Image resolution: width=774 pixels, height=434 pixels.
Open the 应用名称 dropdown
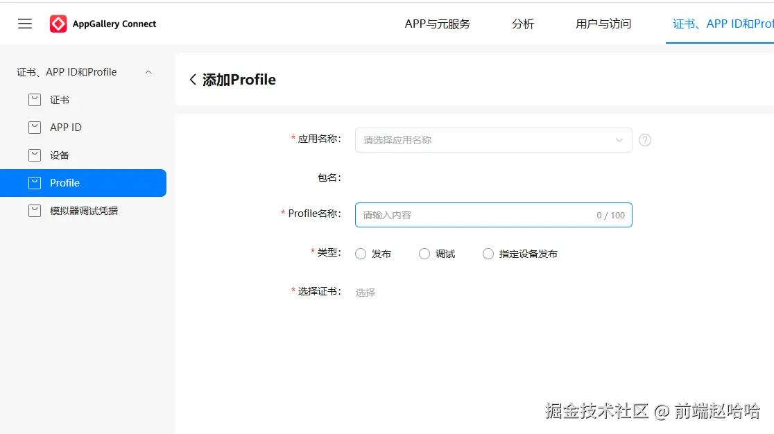(x=494, y=140)
